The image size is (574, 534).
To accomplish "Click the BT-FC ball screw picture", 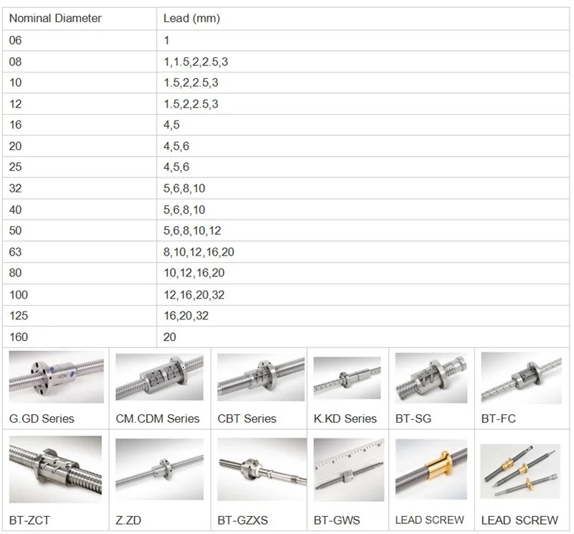I will tap(522, 378).
